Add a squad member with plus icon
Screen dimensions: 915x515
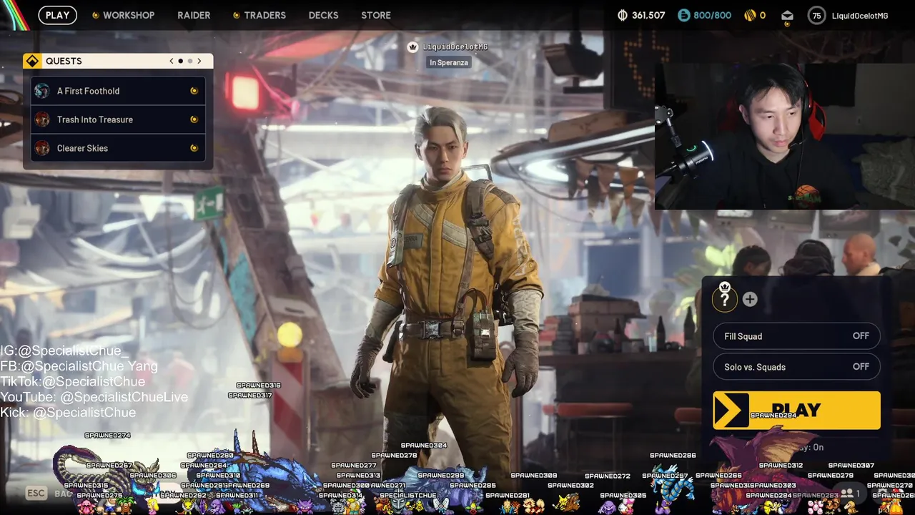coord(750,300)
